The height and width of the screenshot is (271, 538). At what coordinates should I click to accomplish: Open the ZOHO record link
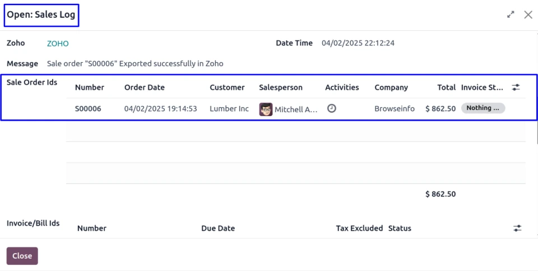point(58,43)
